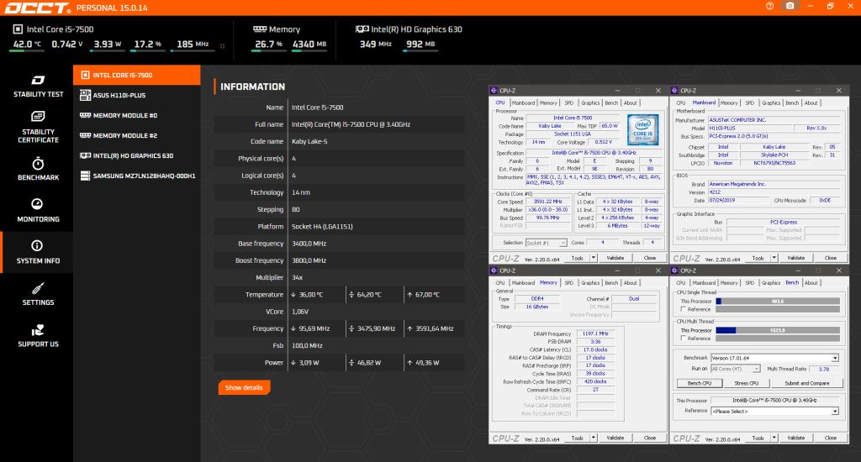Screen dimensions: 861x462
Task: Open the Run on All Cores dropdown
Action: (x=735, y=369)
